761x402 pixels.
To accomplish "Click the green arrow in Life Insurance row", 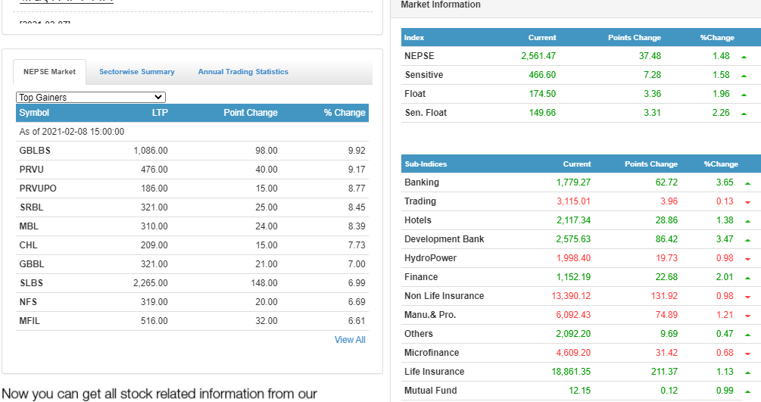I will 748,372.
